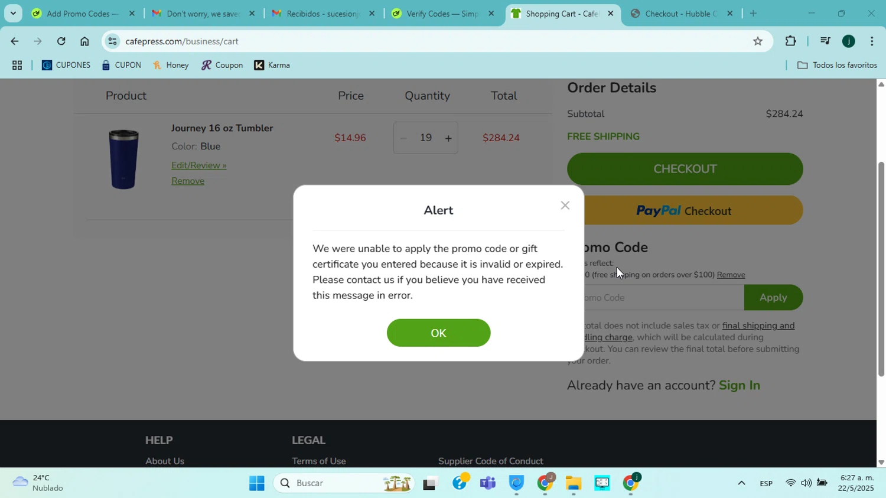Image resolution: width=886 pixels, height=498 pixels.
Task: Go back to previous page
Action: [14, 41]
